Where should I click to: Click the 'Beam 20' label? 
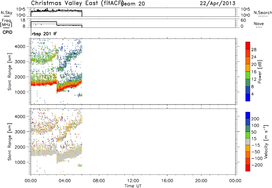pos(133,4)
